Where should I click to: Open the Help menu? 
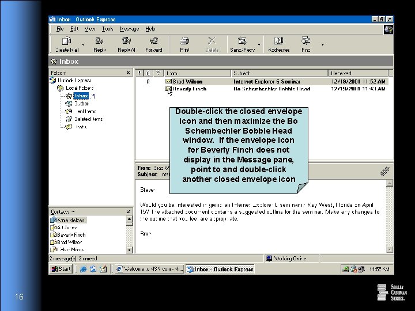[x=150, y=29]
